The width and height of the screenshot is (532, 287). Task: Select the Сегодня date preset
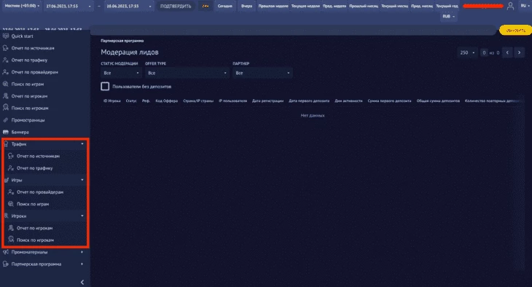click(224, 6)
